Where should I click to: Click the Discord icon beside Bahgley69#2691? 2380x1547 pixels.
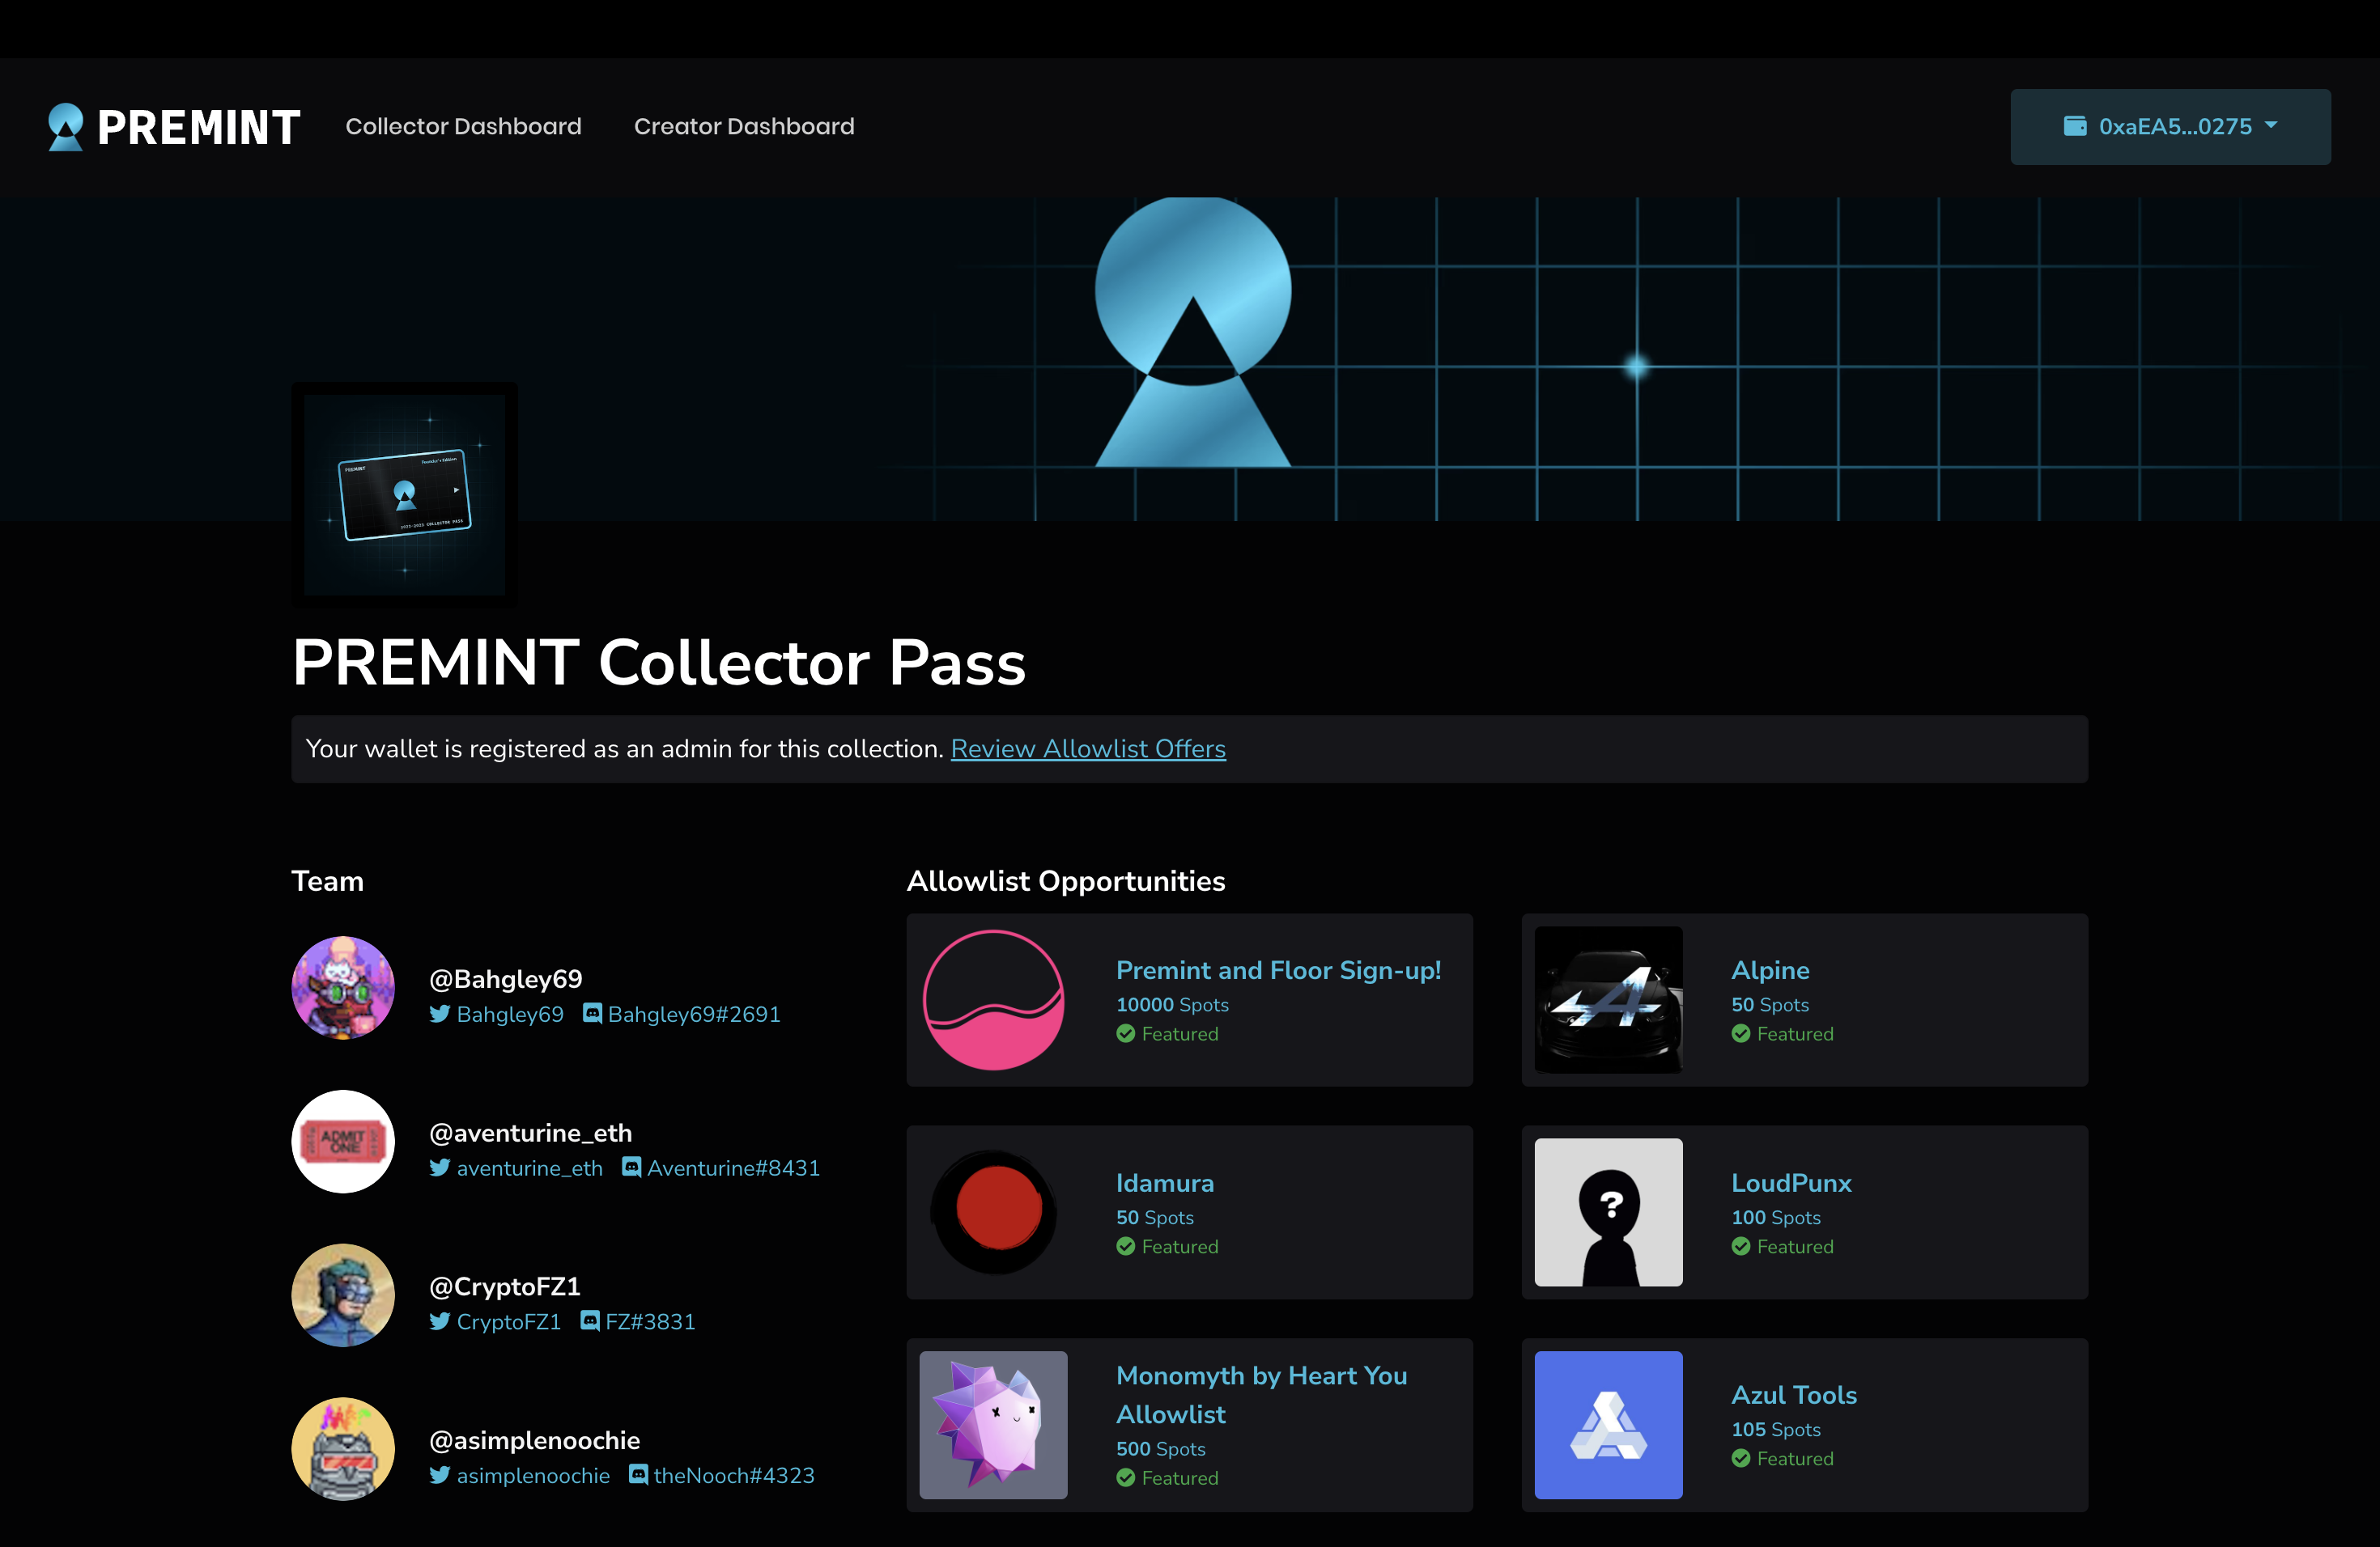point(593,1015)
